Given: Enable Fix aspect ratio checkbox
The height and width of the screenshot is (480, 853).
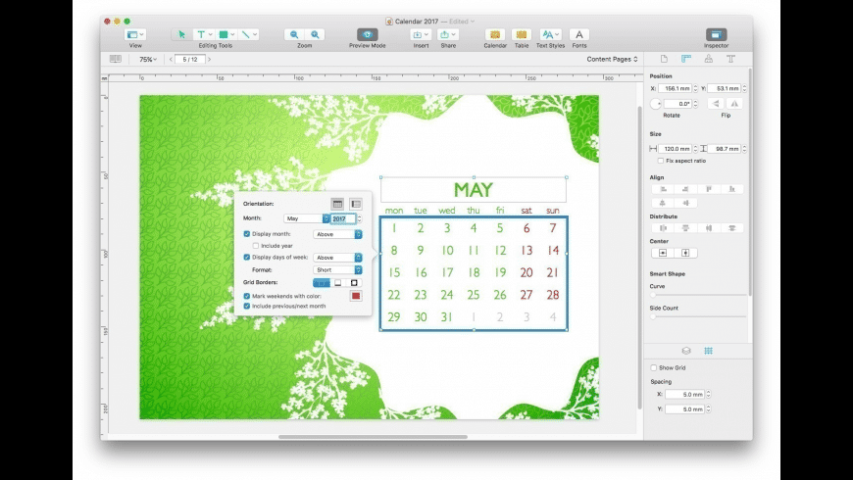Looking at the screenshot, I should tap(661, 161).
